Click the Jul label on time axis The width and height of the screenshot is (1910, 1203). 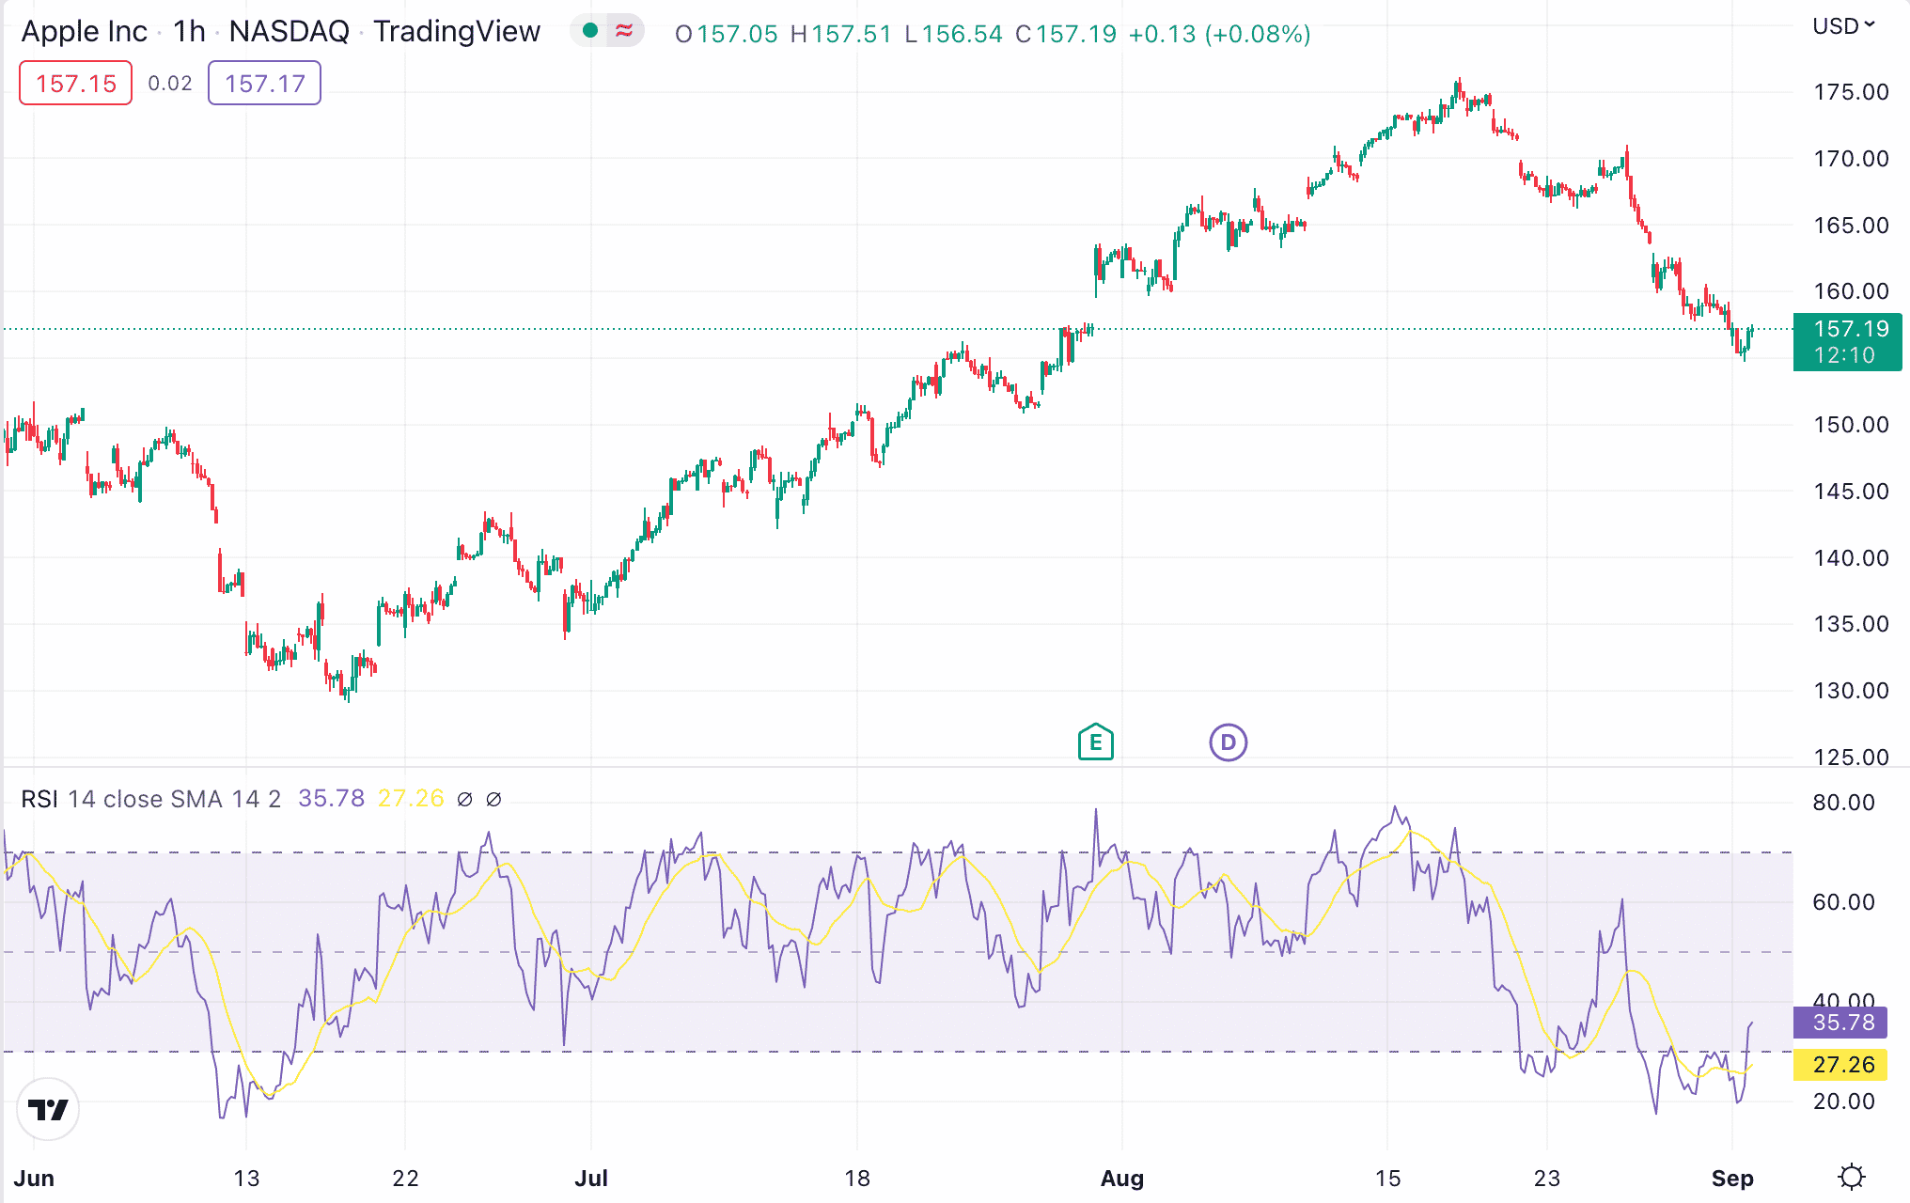pyautogui.click(x=591, y=1179)
